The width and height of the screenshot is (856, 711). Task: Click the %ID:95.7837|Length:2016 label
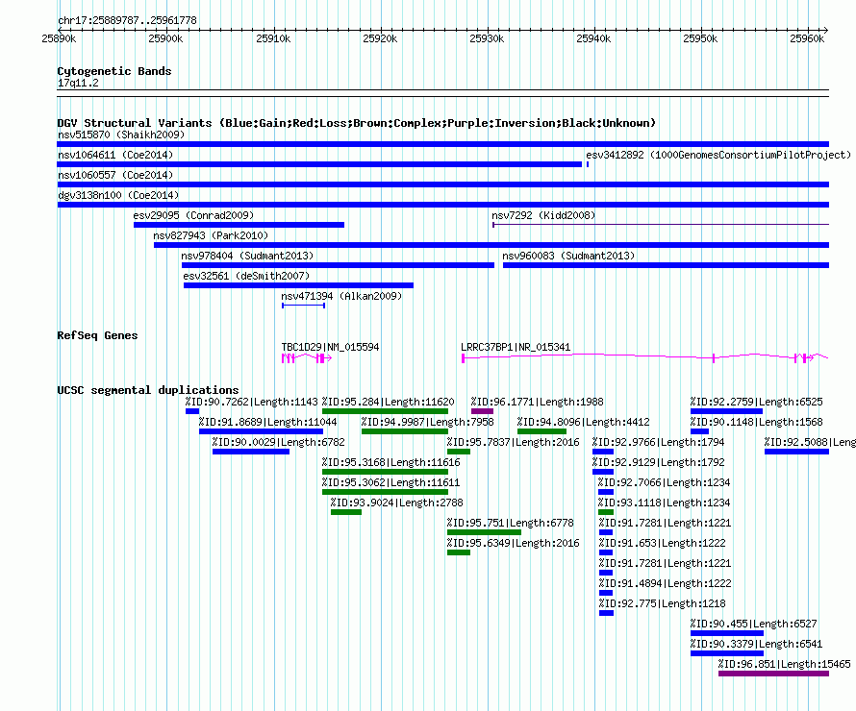(514, 442)
